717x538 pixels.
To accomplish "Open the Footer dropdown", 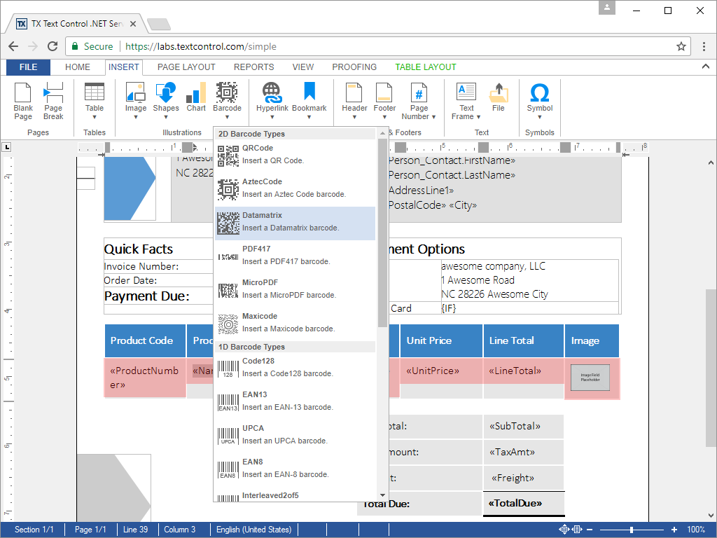I will (384, 101).
